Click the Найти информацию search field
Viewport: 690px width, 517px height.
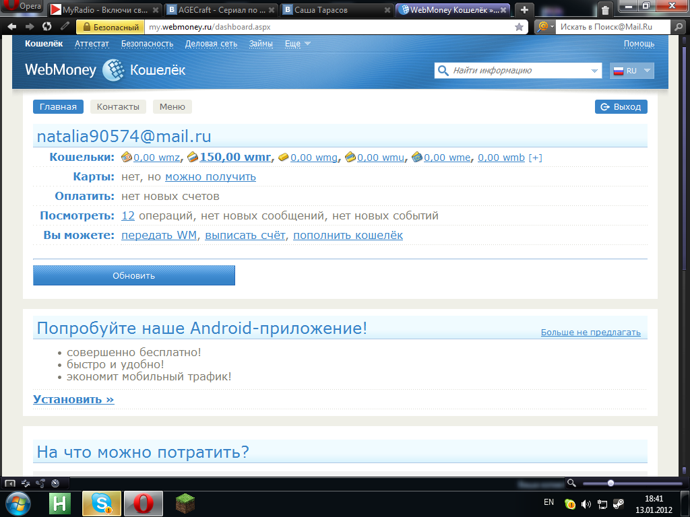pyautogui.click(x=518, y=70)
